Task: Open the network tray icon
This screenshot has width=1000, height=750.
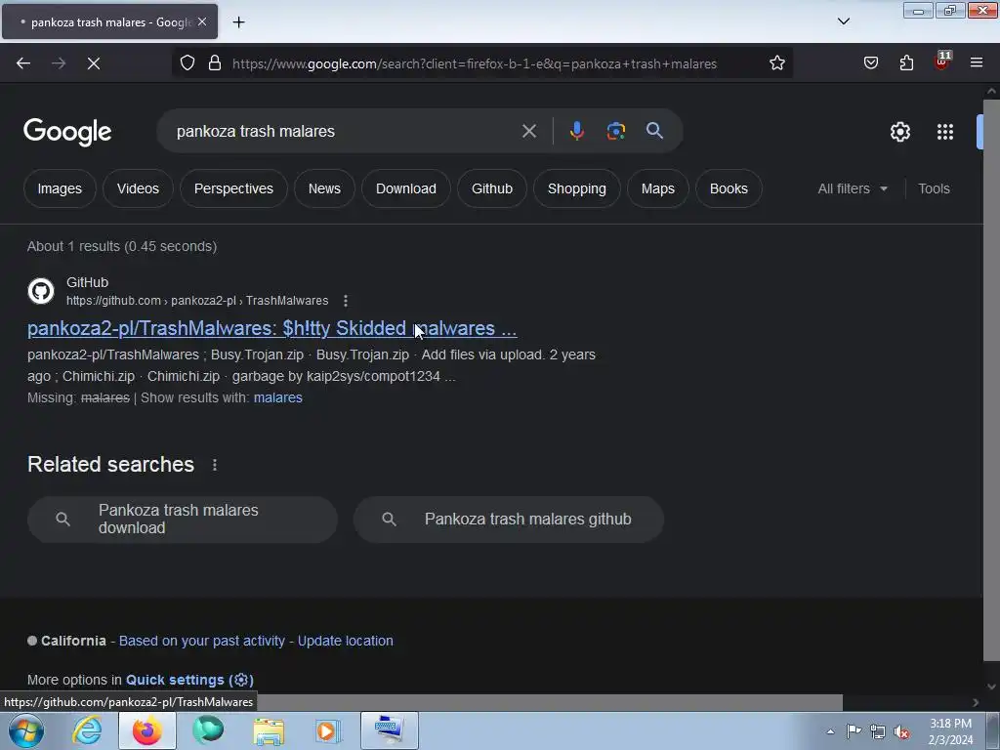Action: click(878, 731)
